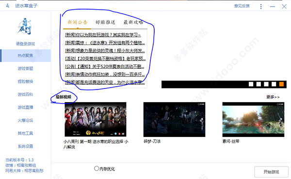Enable the 内存优化 radio option
This screenshot has height=179, width=291.
(x=97, y=168)
